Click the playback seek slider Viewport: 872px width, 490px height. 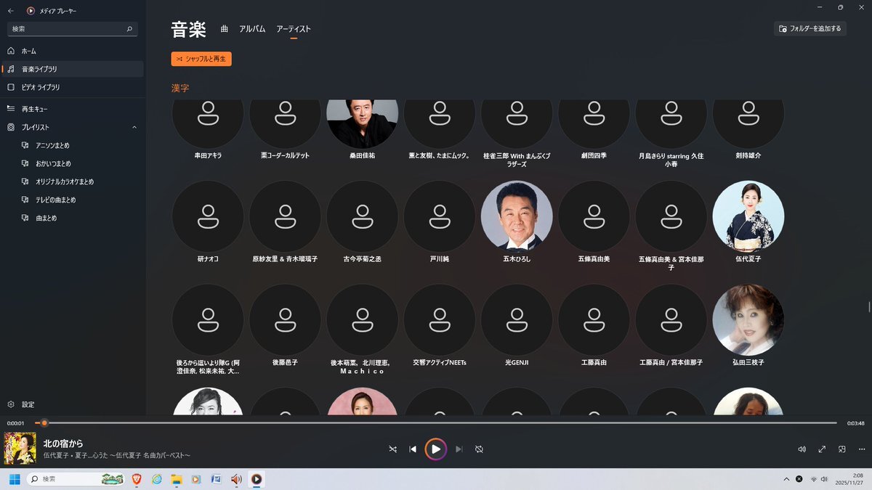click(x=436, y=422)
